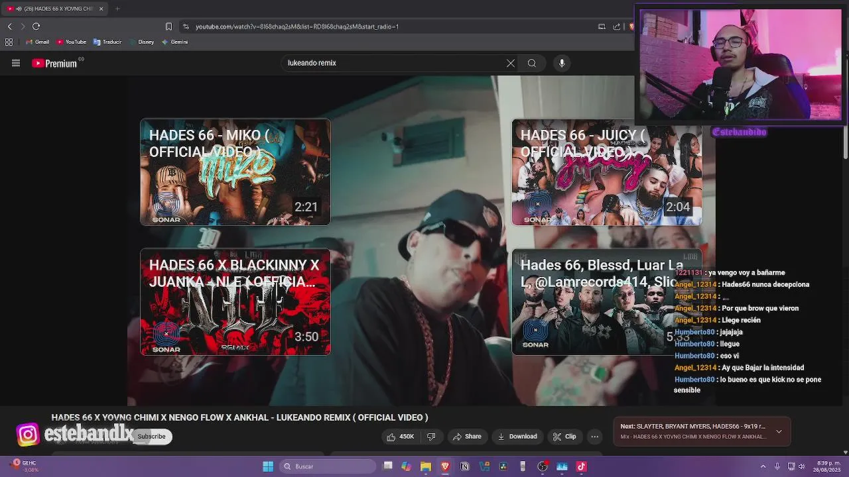Close the HADES 66 browser tab
The image size is (849, 477).
coord(101,9)
